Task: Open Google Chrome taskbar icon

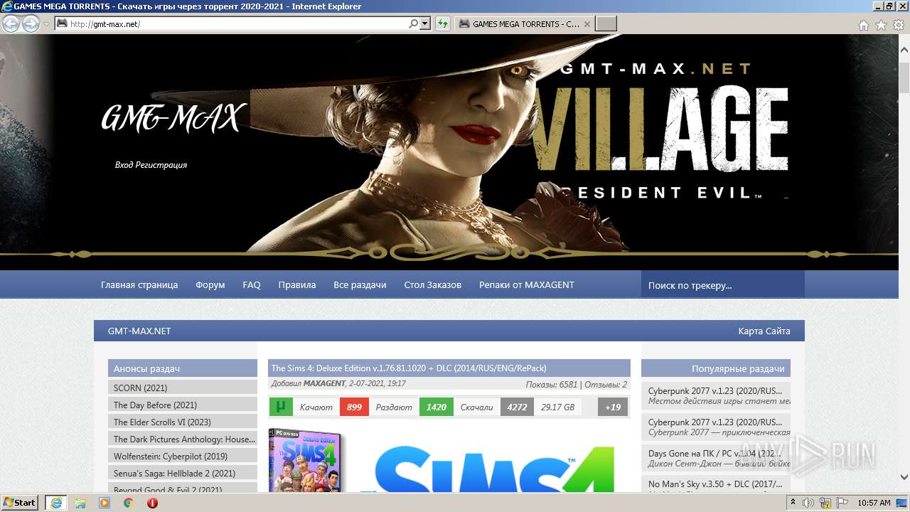Action: [x=129, y=502]
